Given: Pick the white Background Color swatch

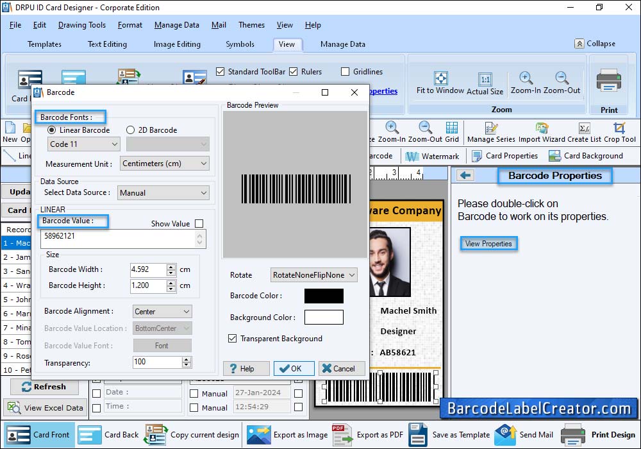Looking at the screenshot, I should pyautogui.click(x=324, y=318).
